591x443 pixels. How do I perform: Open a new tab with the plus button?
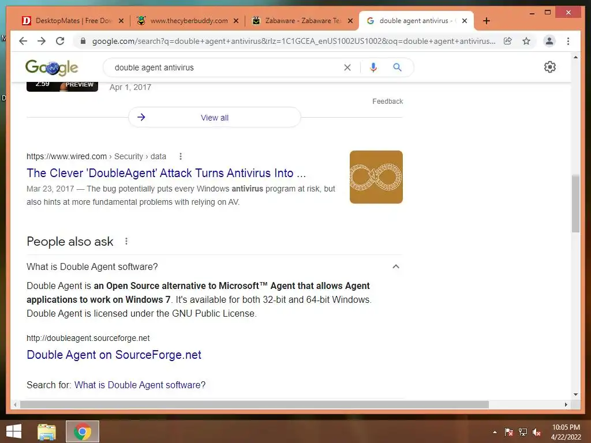pyautogui.click(x=486, y=21)
